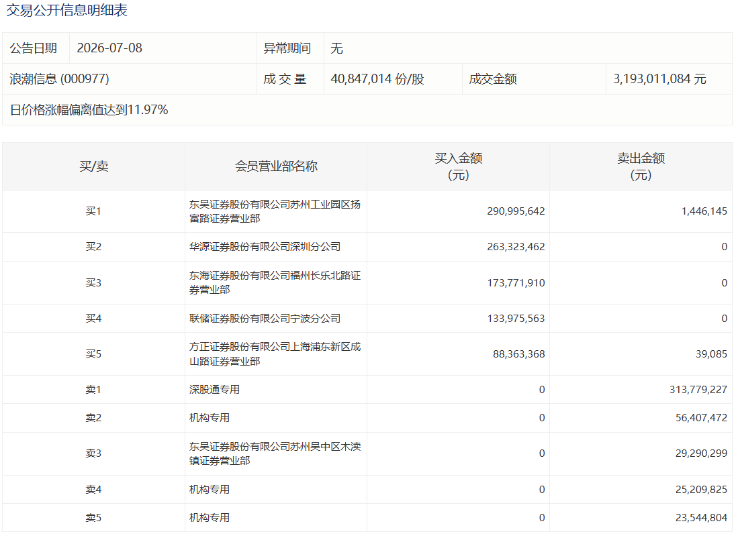Click 机构专用 in the 卖4 row
736x540 pixels.
click(x=210, y=490)
